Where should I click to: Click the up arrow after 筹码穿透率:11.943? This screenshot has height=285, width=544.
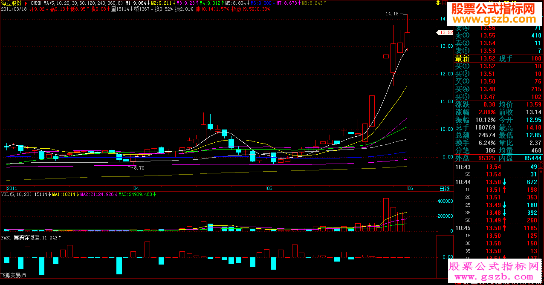pos(60,237)
